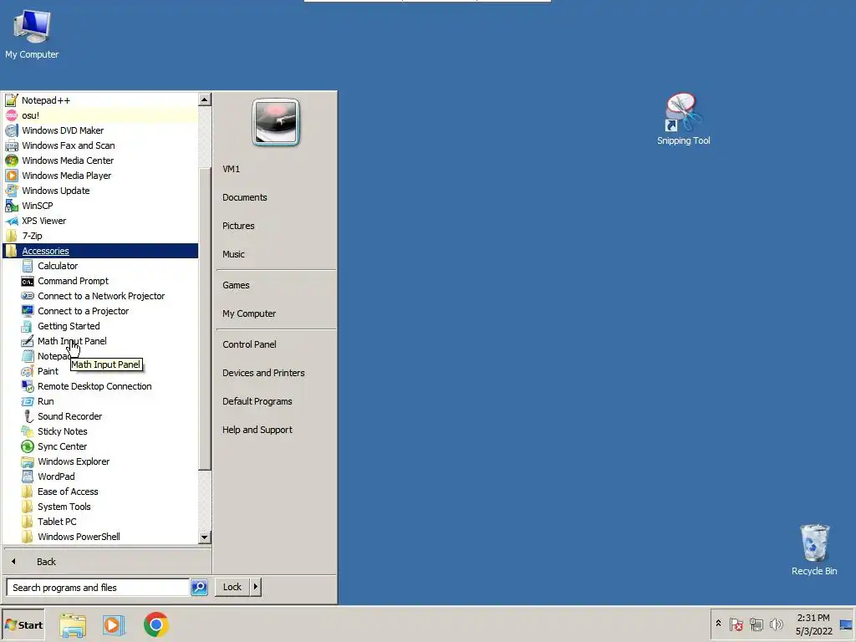Open Action Center flag in tray

(736, 624)
